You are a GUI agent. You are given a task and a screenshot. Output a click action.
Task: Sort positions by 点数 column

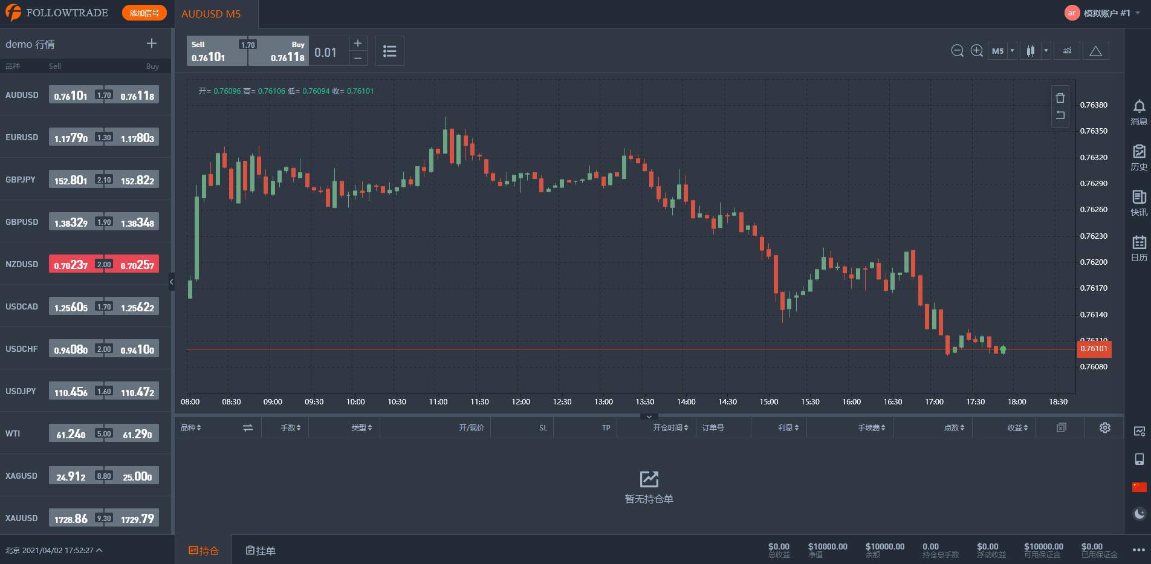tap(955, 427)
